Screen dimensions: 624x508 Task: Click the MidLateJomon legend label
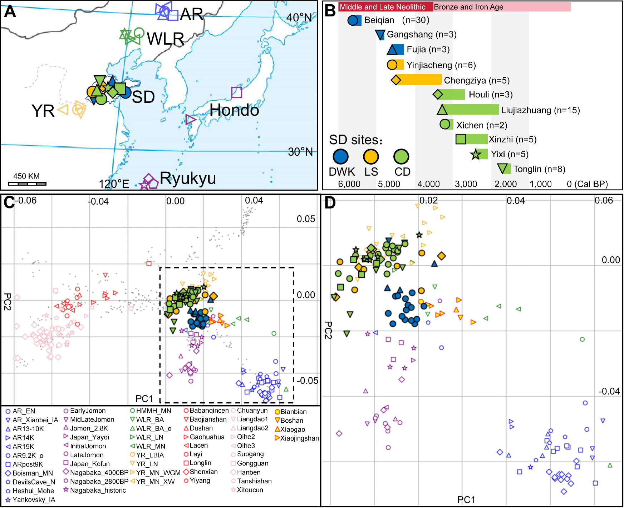click(92, 419)
